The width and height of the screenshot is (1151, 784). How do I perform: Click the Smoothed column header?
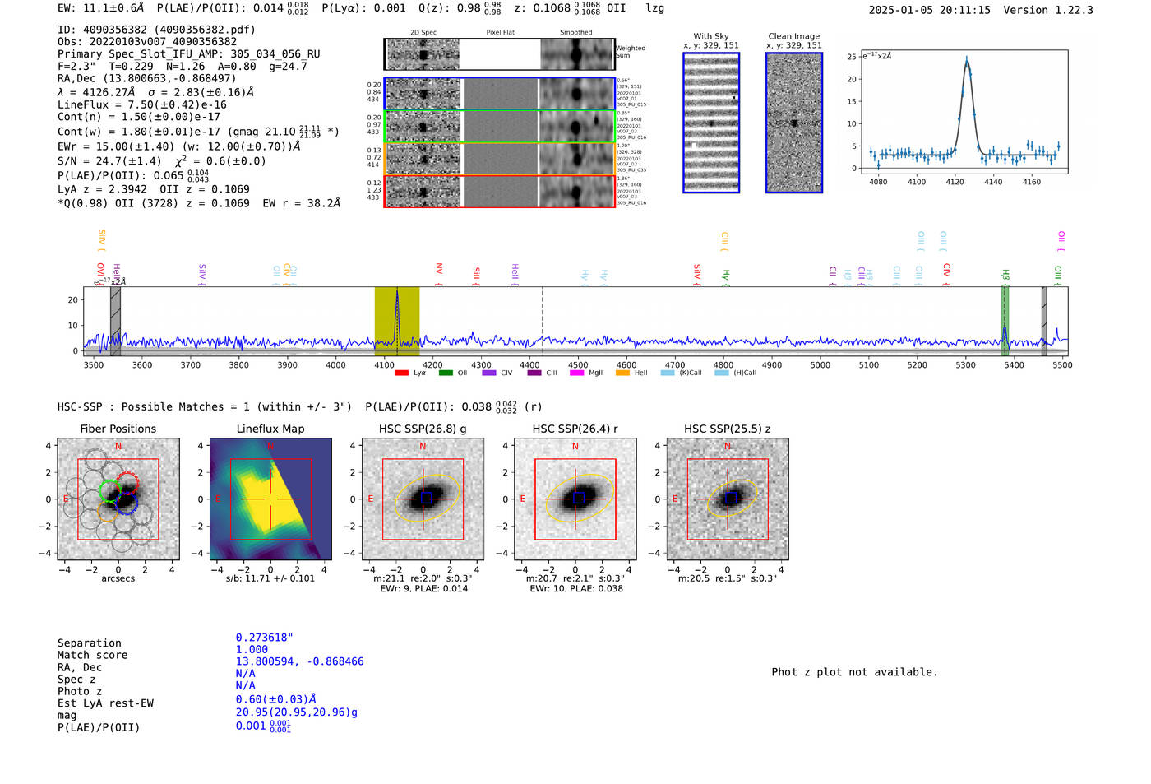[575, 33]
